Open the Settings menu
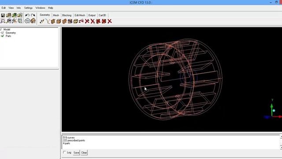This screenshot has width=282, height=159. tap(28, 8)
